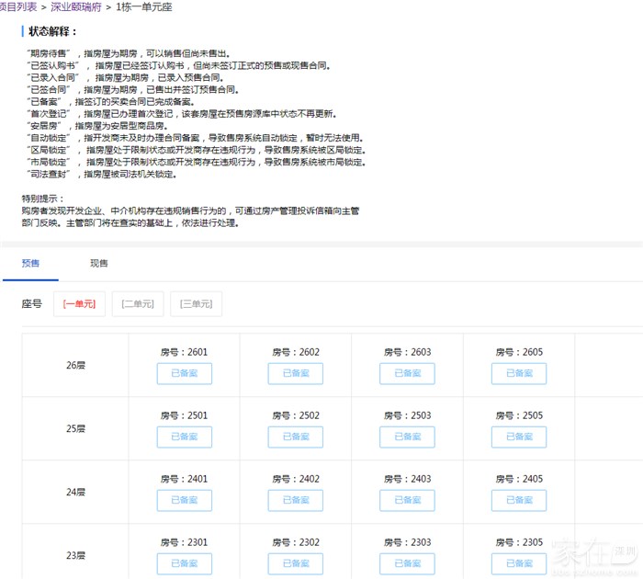643x579 pixels.
Task: View status of room 2403
Action: 407,500
